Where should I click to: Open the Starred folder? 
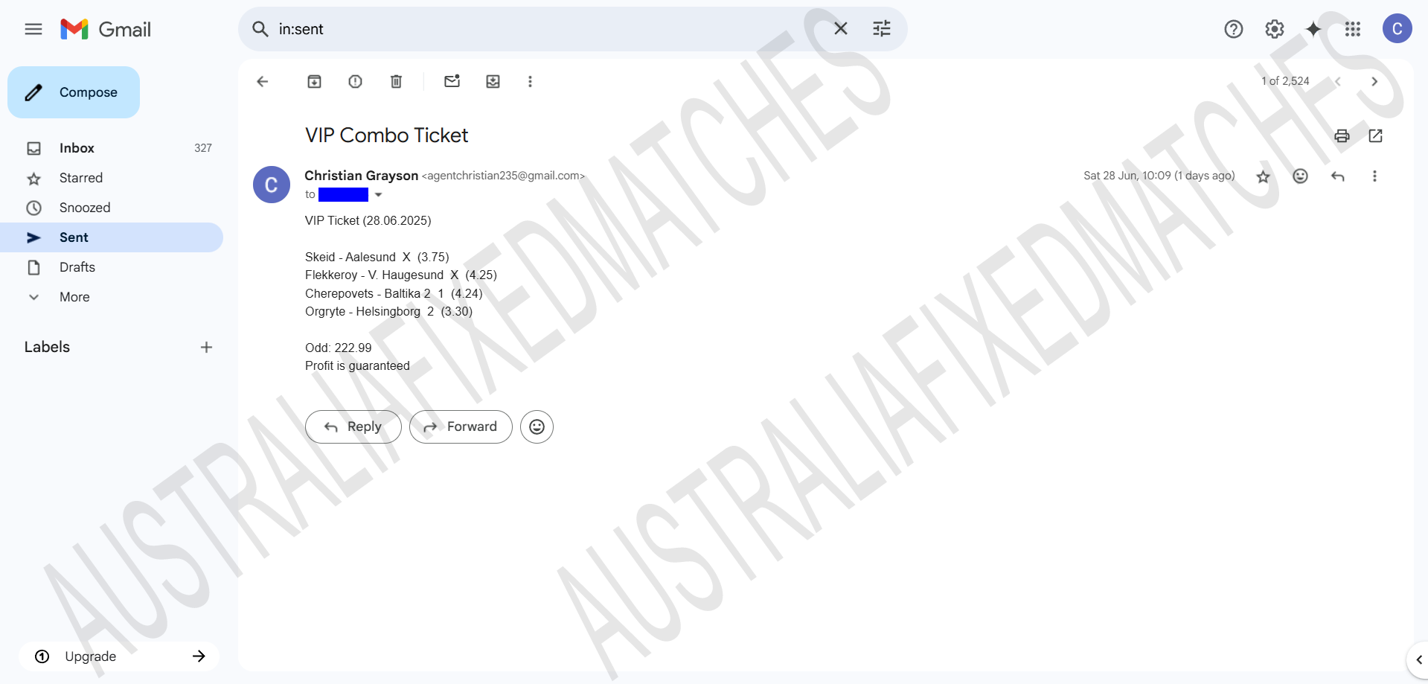(x=112, y=178)
